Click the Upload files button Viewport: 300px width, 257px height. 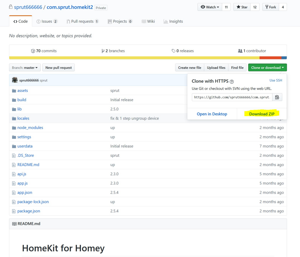click(x=216, y=68)
